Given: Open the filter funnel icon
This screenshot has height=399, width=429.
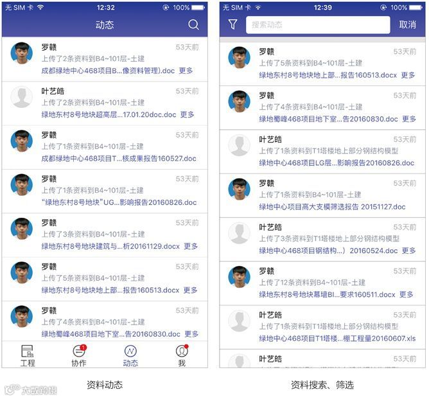Looking at the screenshot, I should pos(233,24).
